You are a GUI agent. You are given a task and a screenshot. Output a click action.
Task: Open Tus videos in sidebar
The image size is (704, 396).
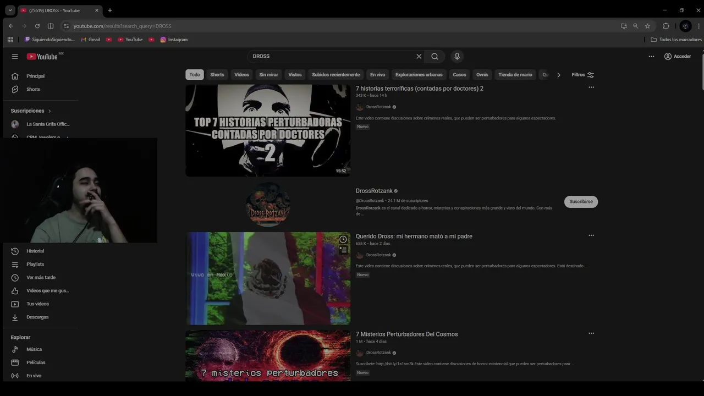tap(37, 304)
